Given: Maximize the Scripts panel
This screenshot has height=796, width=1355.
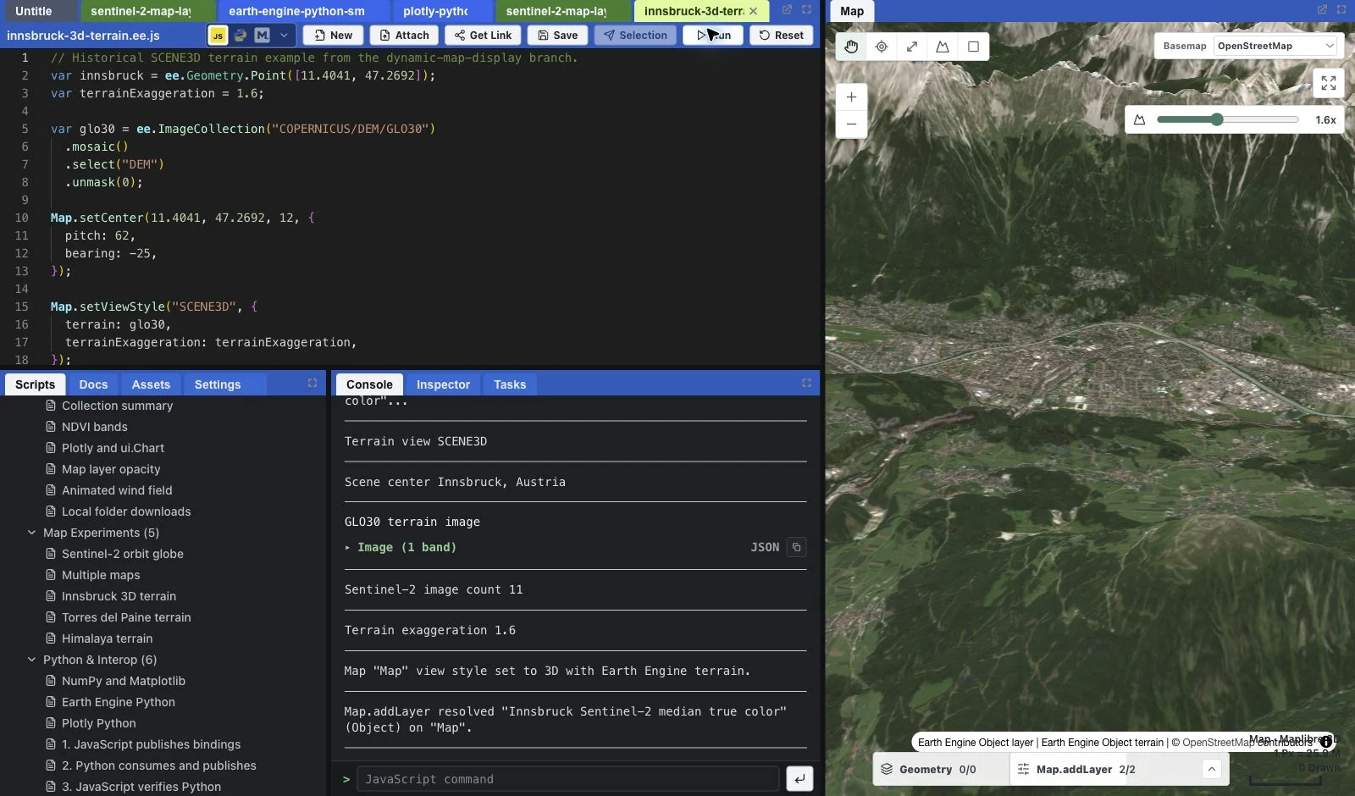Looking at the screenshot, I should click(x=312, y=384).
